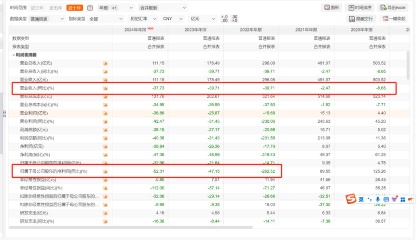The width and height of the screenshot is (416, 240).
Task: Click the Sogou soft keyboard icon
Action: point(386,200)
